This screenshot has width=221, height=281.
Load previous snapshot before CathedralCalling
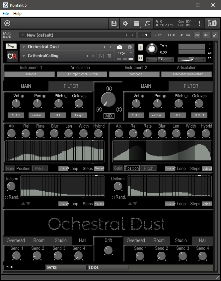point(87,56)
